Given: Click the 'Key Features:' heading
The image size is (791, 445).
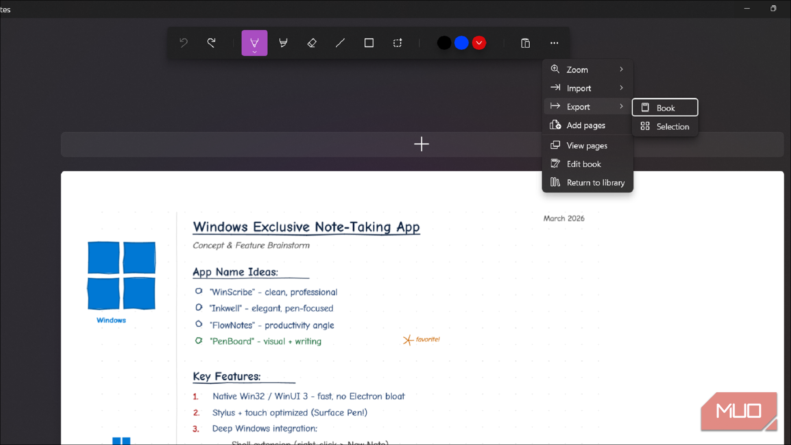Looking at the screenshot, I should 227,376.
